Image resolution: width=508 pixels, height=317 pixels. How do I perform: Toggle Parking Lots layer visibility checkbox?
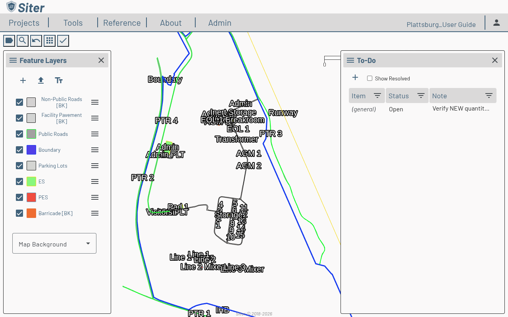(19, 166)
